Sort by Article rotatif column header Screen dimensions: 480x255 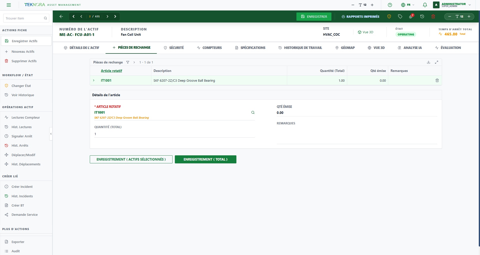coord(112,71)
